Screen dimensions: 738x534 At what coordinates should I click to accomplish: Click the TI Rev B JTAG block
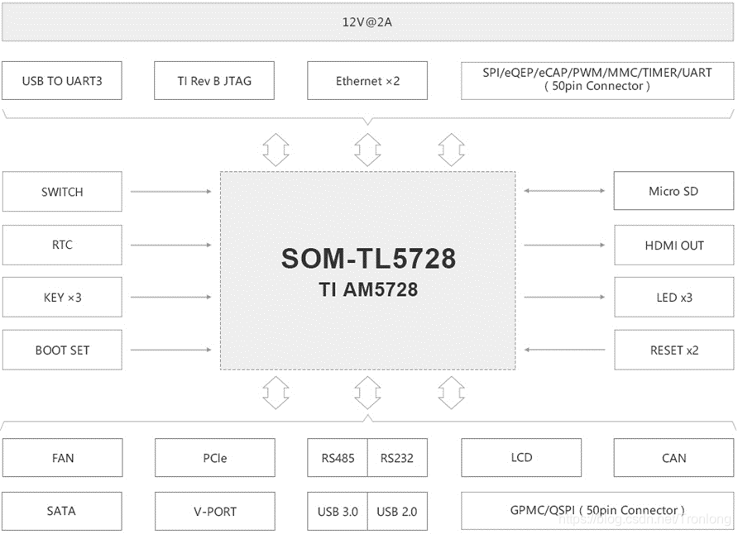[x=214, y=80]
